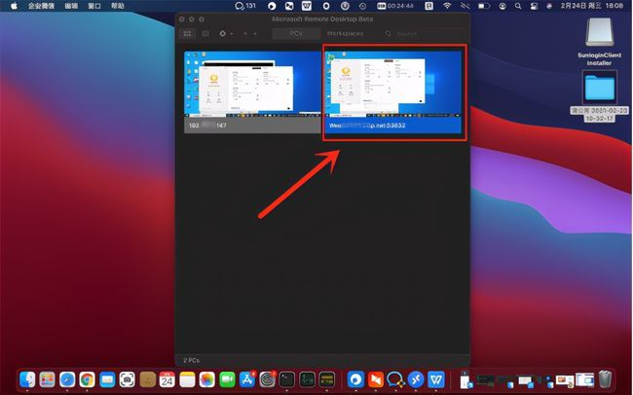Select the PCs tab
This screenshot has width=633, height=395.
coord(296,33)
